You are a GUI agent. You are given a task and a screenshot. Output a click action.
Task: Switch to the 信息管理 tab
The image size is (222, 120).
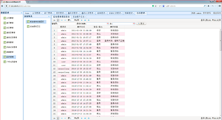101,13
